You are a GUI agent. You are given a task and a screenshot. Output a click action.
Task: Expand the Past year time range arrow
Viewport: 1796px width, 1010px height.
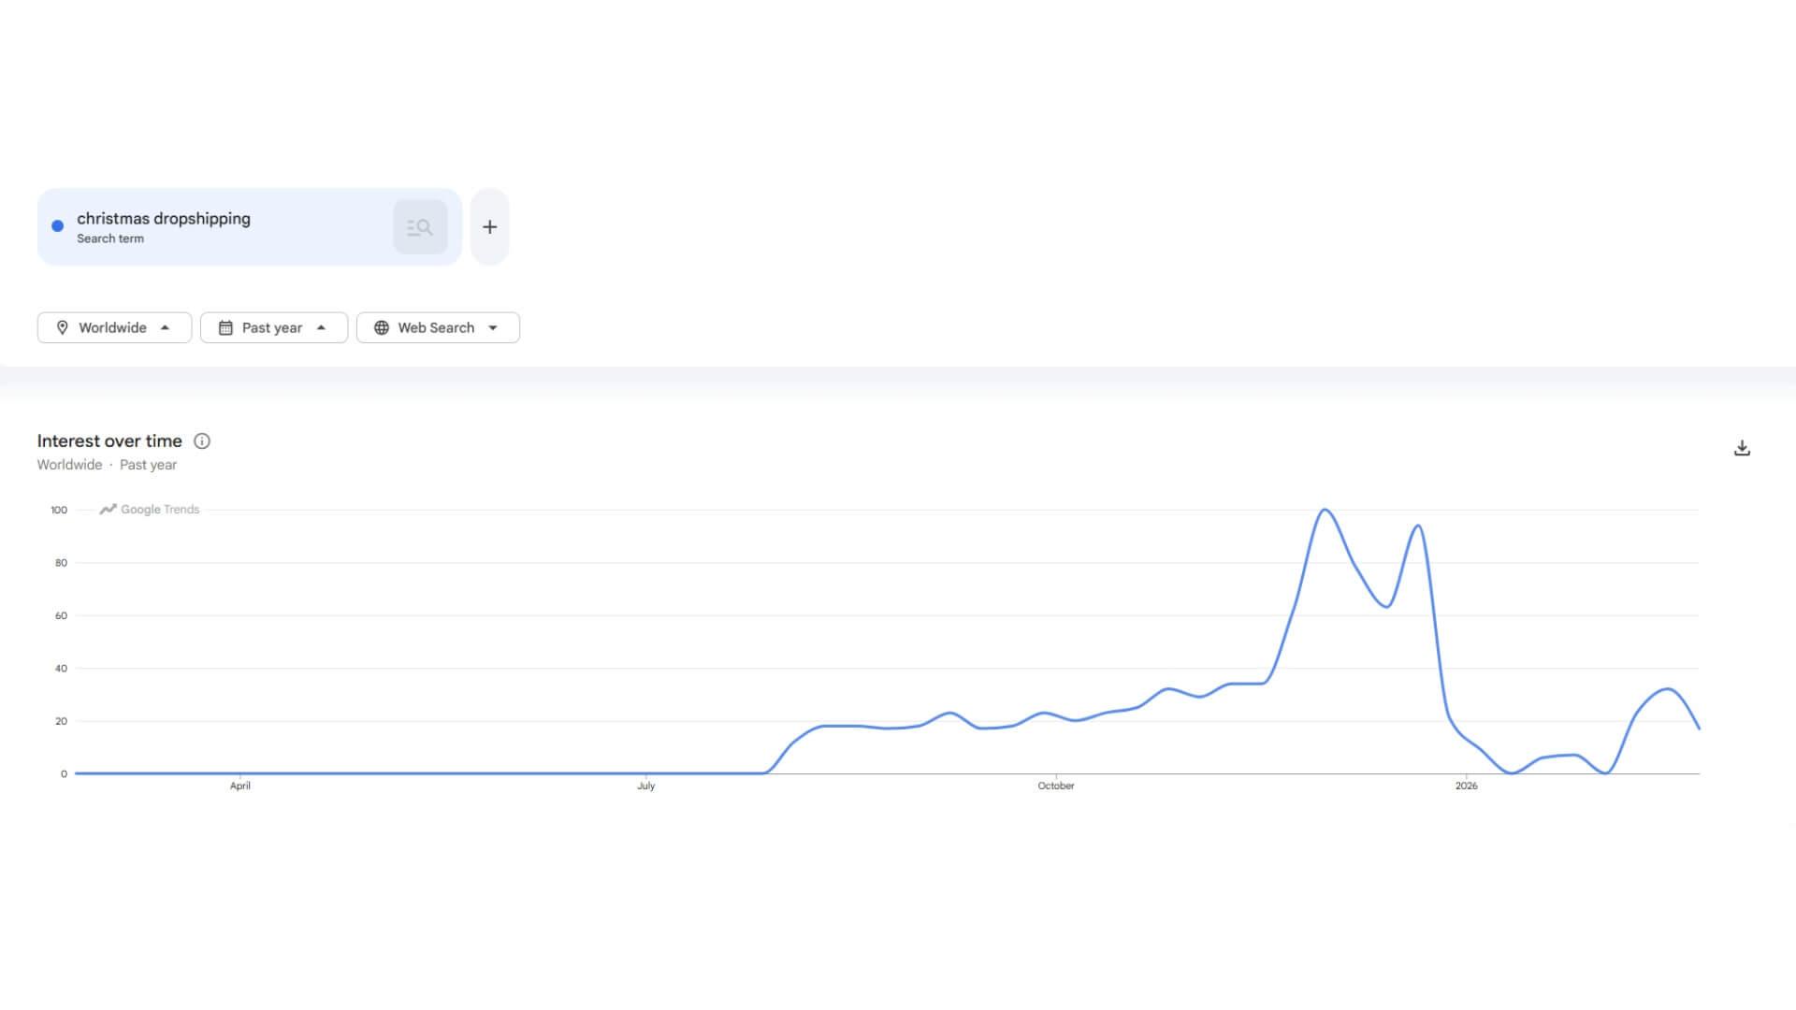click(x=321, y=328)
